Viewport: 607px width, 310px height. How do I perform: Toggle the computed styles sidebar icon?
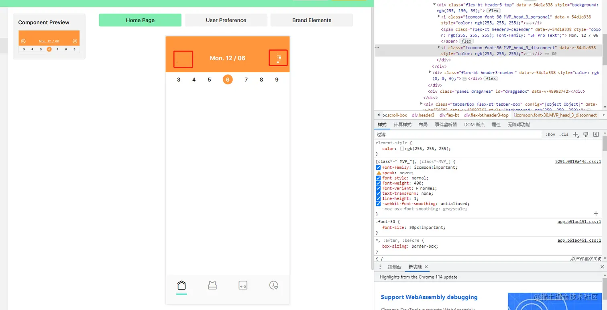pos(596,135)
